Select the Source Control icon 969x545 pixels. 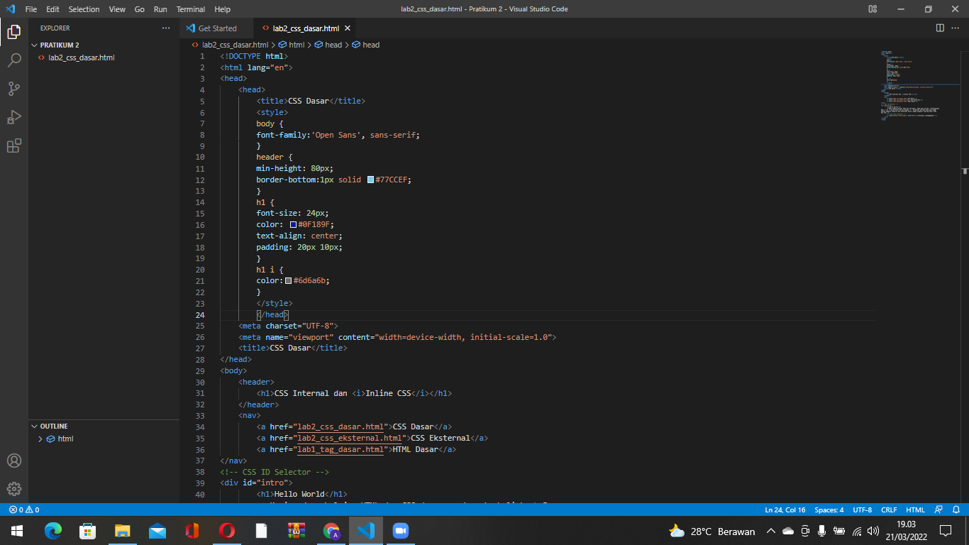(x=14, y=88)
